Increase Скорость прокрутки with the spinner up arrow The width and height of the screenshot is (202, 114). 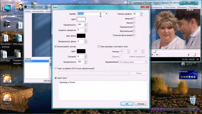point(86,29)
